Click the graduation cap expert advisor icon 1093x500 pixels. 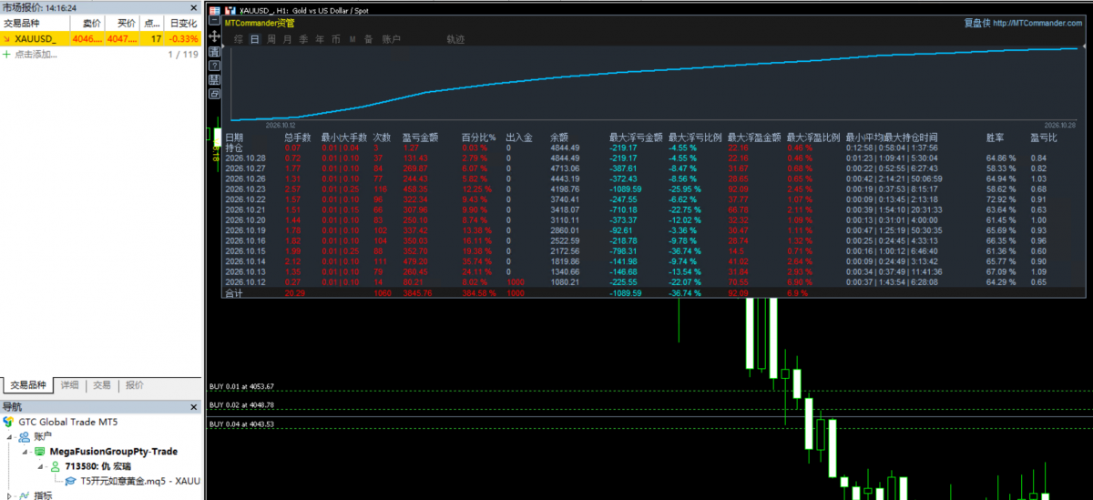[x=70, y=481]
